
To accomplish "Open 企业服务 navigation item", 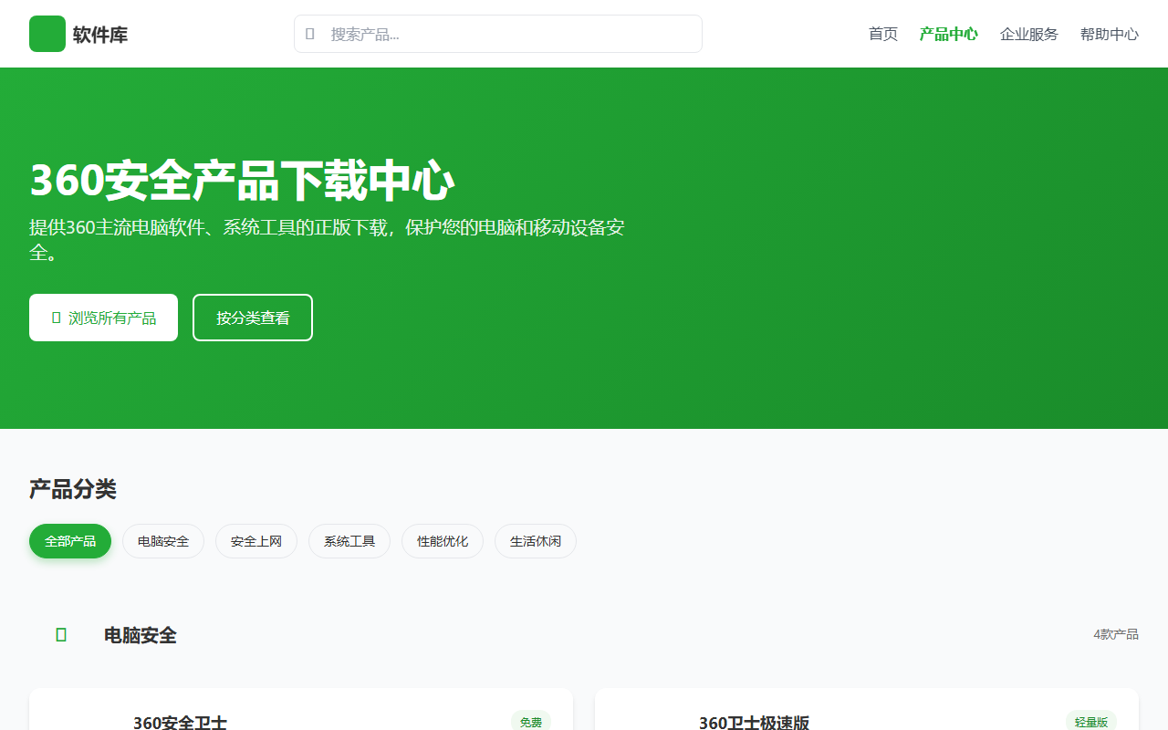I will point(1029,34).
